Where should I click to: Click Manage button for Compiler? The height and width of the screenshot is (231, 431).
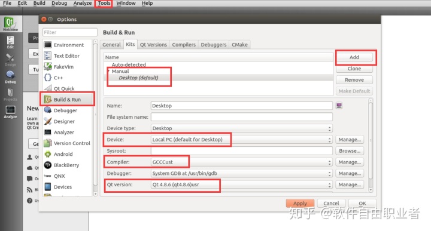click(350, 162)
